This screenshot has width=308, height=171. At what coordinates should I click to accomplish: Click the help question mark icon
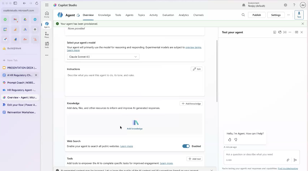[294, 5]
